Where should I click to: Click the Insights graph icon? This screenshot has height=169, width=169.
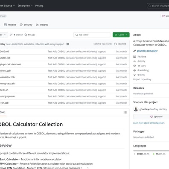click(37, 25)
